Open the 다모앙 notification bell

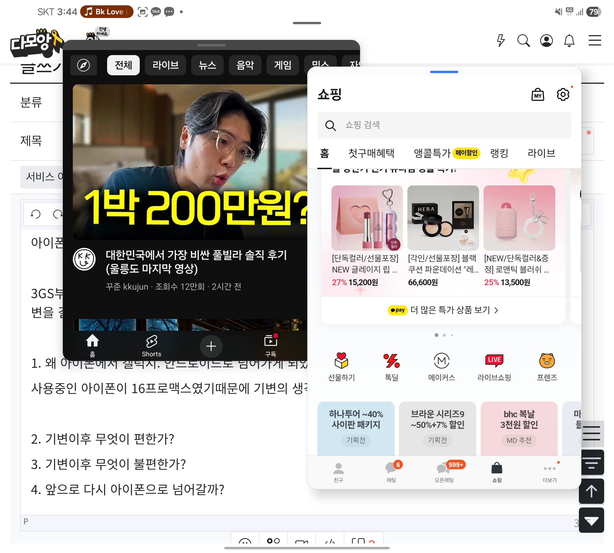tap(569, 40)
